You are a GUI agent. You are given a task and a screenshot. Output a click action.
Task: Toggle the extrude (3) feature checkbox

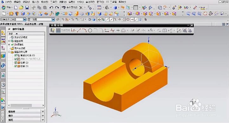coord(16,66)
